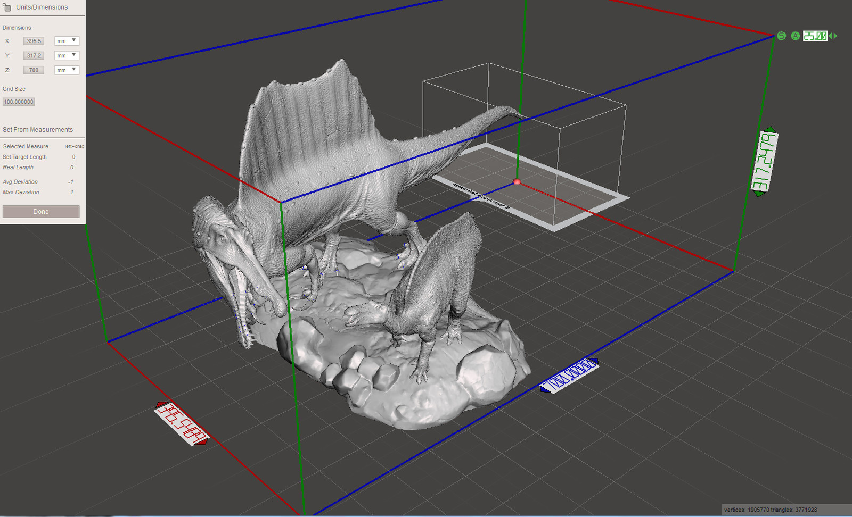Click the vertices and triangles status text
The height and width of the screenshot is (517, 852).
771,510
